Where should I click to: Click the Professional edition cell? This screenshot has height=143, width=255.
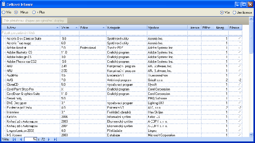pyautogui.click(x=93, y=48)
